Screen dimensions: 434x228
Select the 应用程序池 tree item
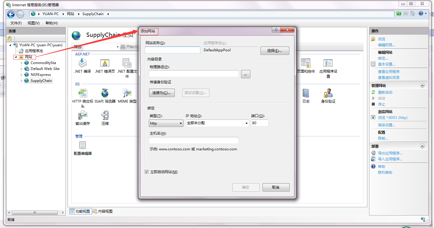(34, 51)
